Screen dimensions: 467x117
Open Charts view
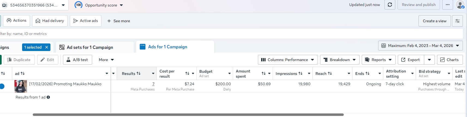[450, 60]
